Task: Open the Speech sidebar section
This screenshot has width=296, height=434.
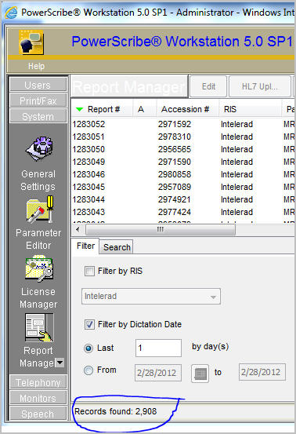Action: coord(38,414)
